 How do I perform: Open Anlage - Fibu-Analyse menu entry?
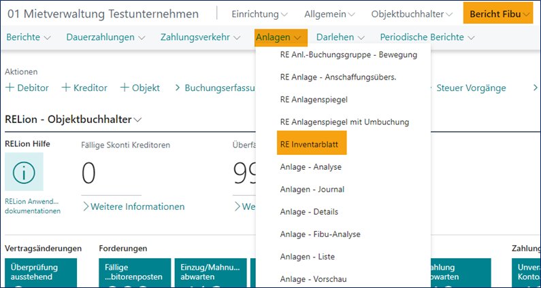click(320, 234)
